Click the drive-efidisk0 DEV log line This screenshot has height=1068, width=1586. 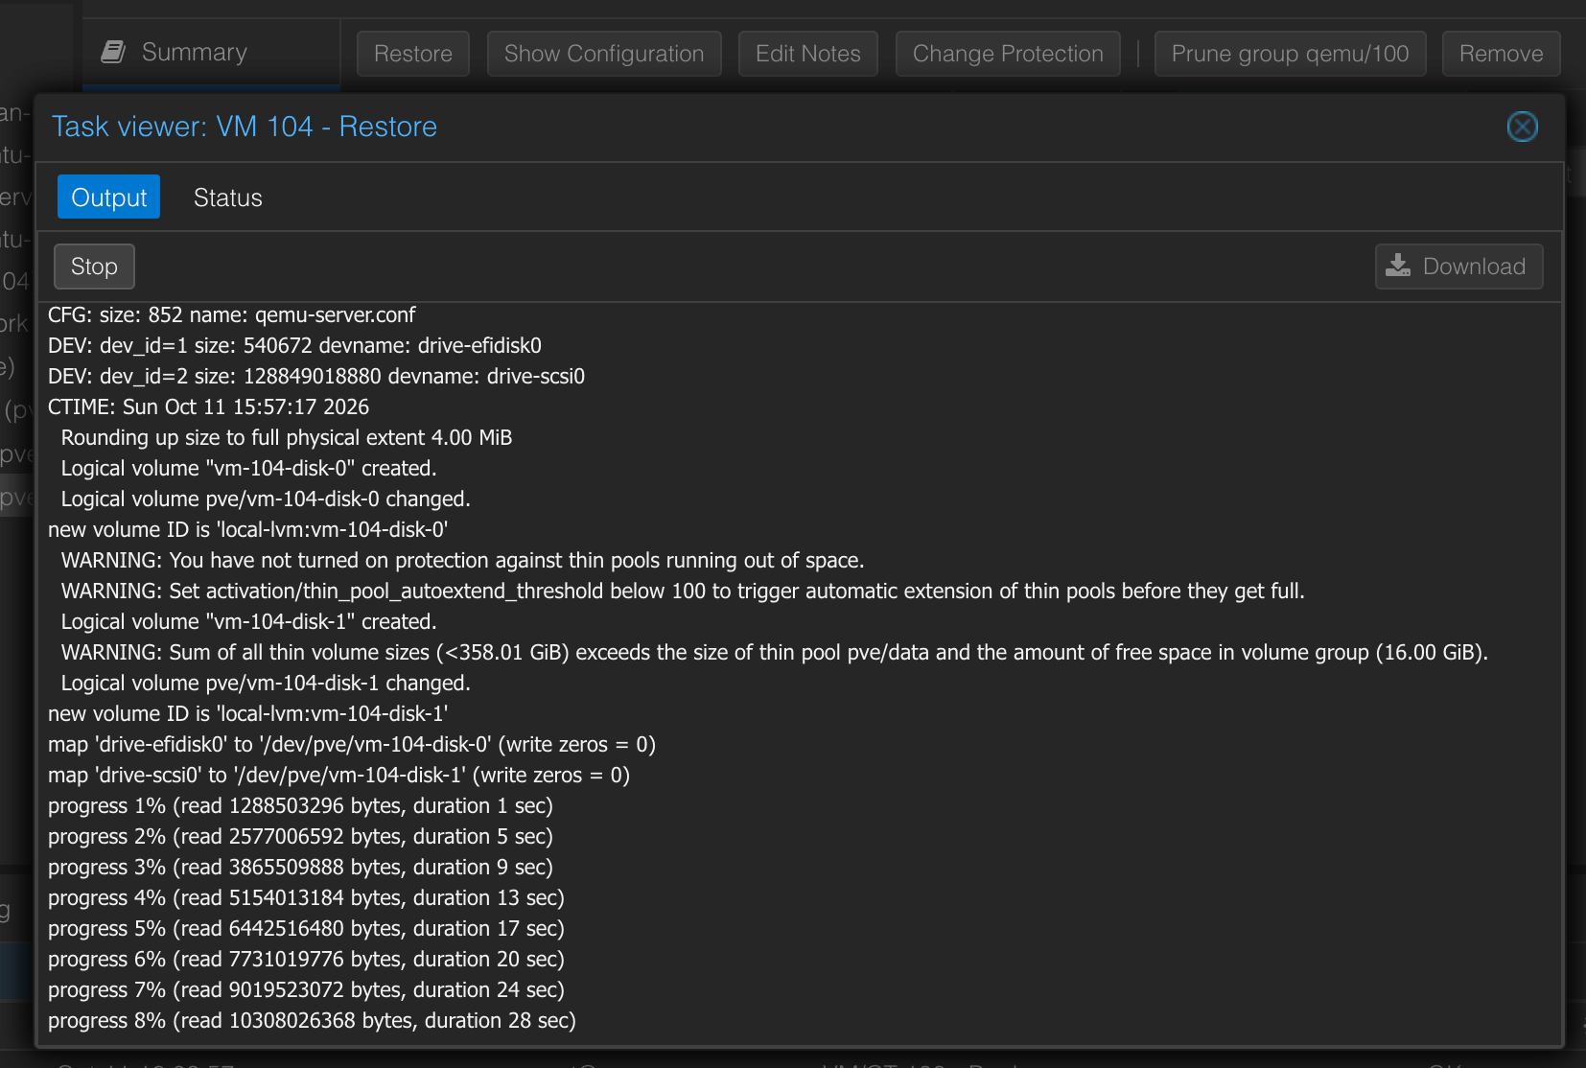point(294,345)
